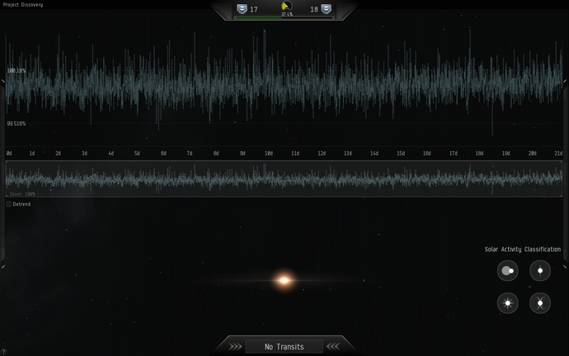Viewport: 569px width, 356px height.
Task: Select the eclipsing binary classification icon
Action: pos(507,270)
